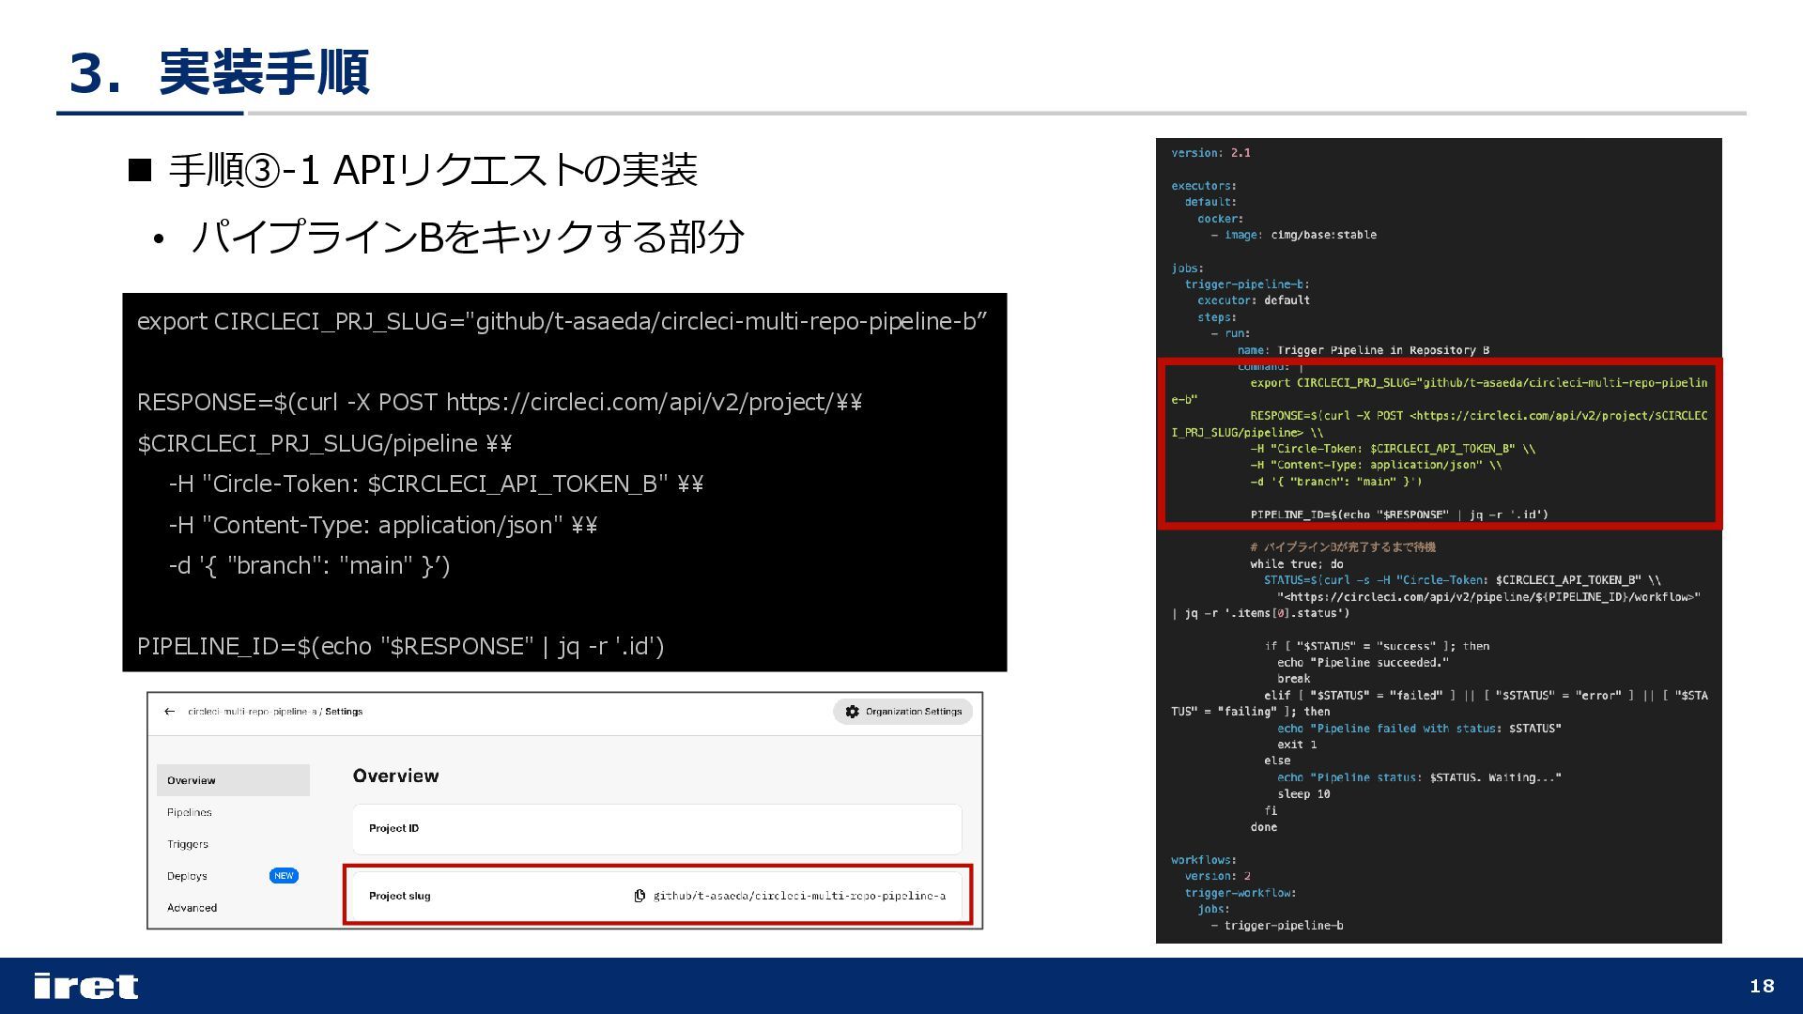Click the blue NEW badge beside Deploys
1803x1014 pixels.
click(x=284, y=876)
